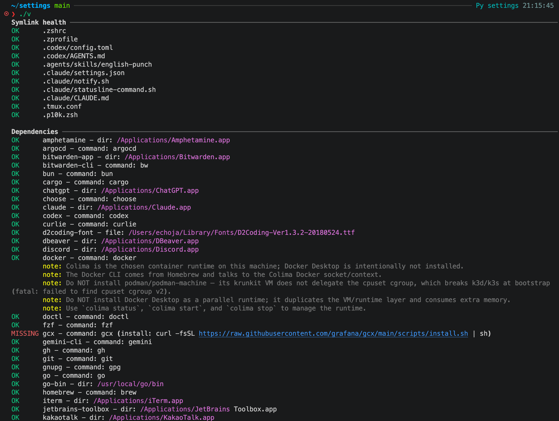Click the 'bun – command: bun' line
Screen dimensions: 559x421
coord(78,174)
